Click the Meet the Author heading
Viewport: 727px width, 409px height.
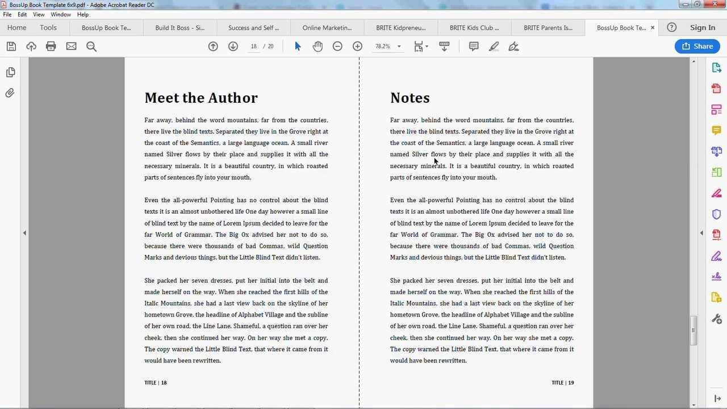tap(201, 98)
